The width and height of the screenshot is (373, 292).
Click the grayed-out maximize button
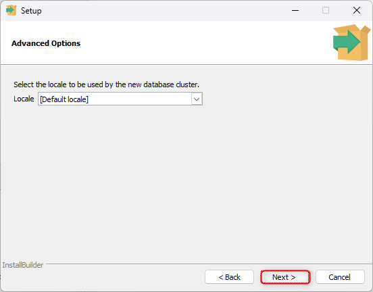[x=326, y=10]
